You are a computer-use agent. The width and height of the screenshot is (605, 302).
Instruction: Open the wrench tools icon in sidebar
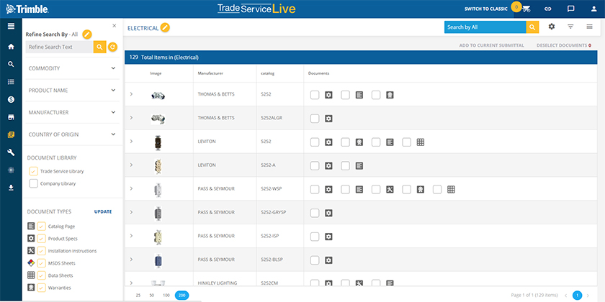(11, 152)
